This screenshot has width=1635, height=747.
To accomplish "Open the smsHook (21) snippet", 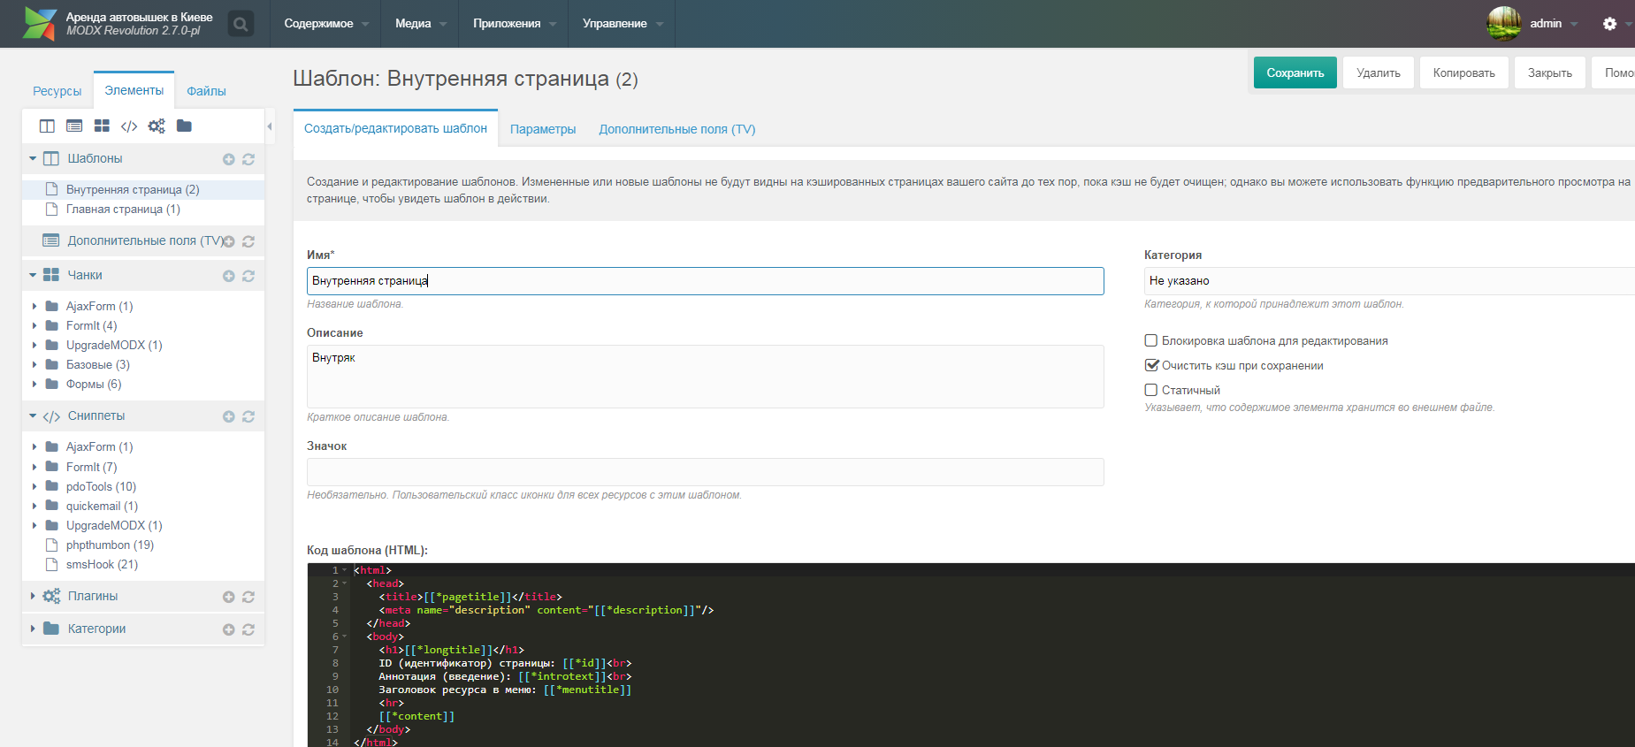I will tap(102, 565).
